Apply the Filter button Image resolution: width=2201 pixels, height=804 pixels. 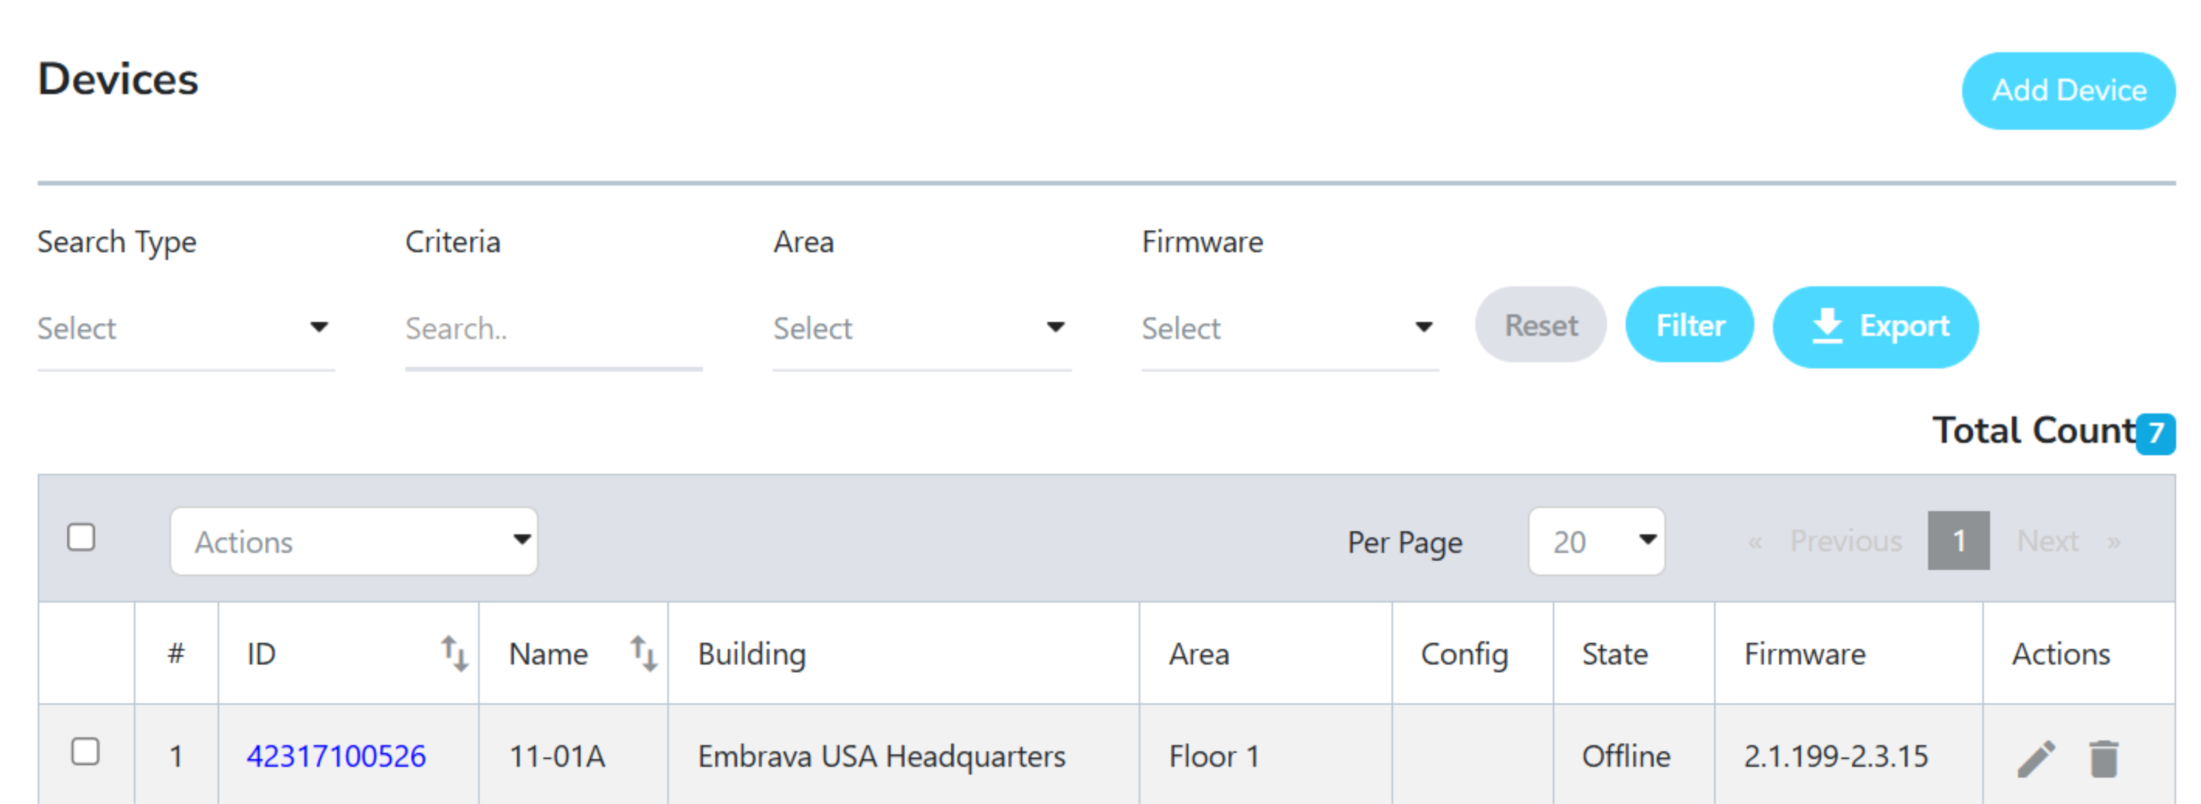click(x=1689, y=325)
